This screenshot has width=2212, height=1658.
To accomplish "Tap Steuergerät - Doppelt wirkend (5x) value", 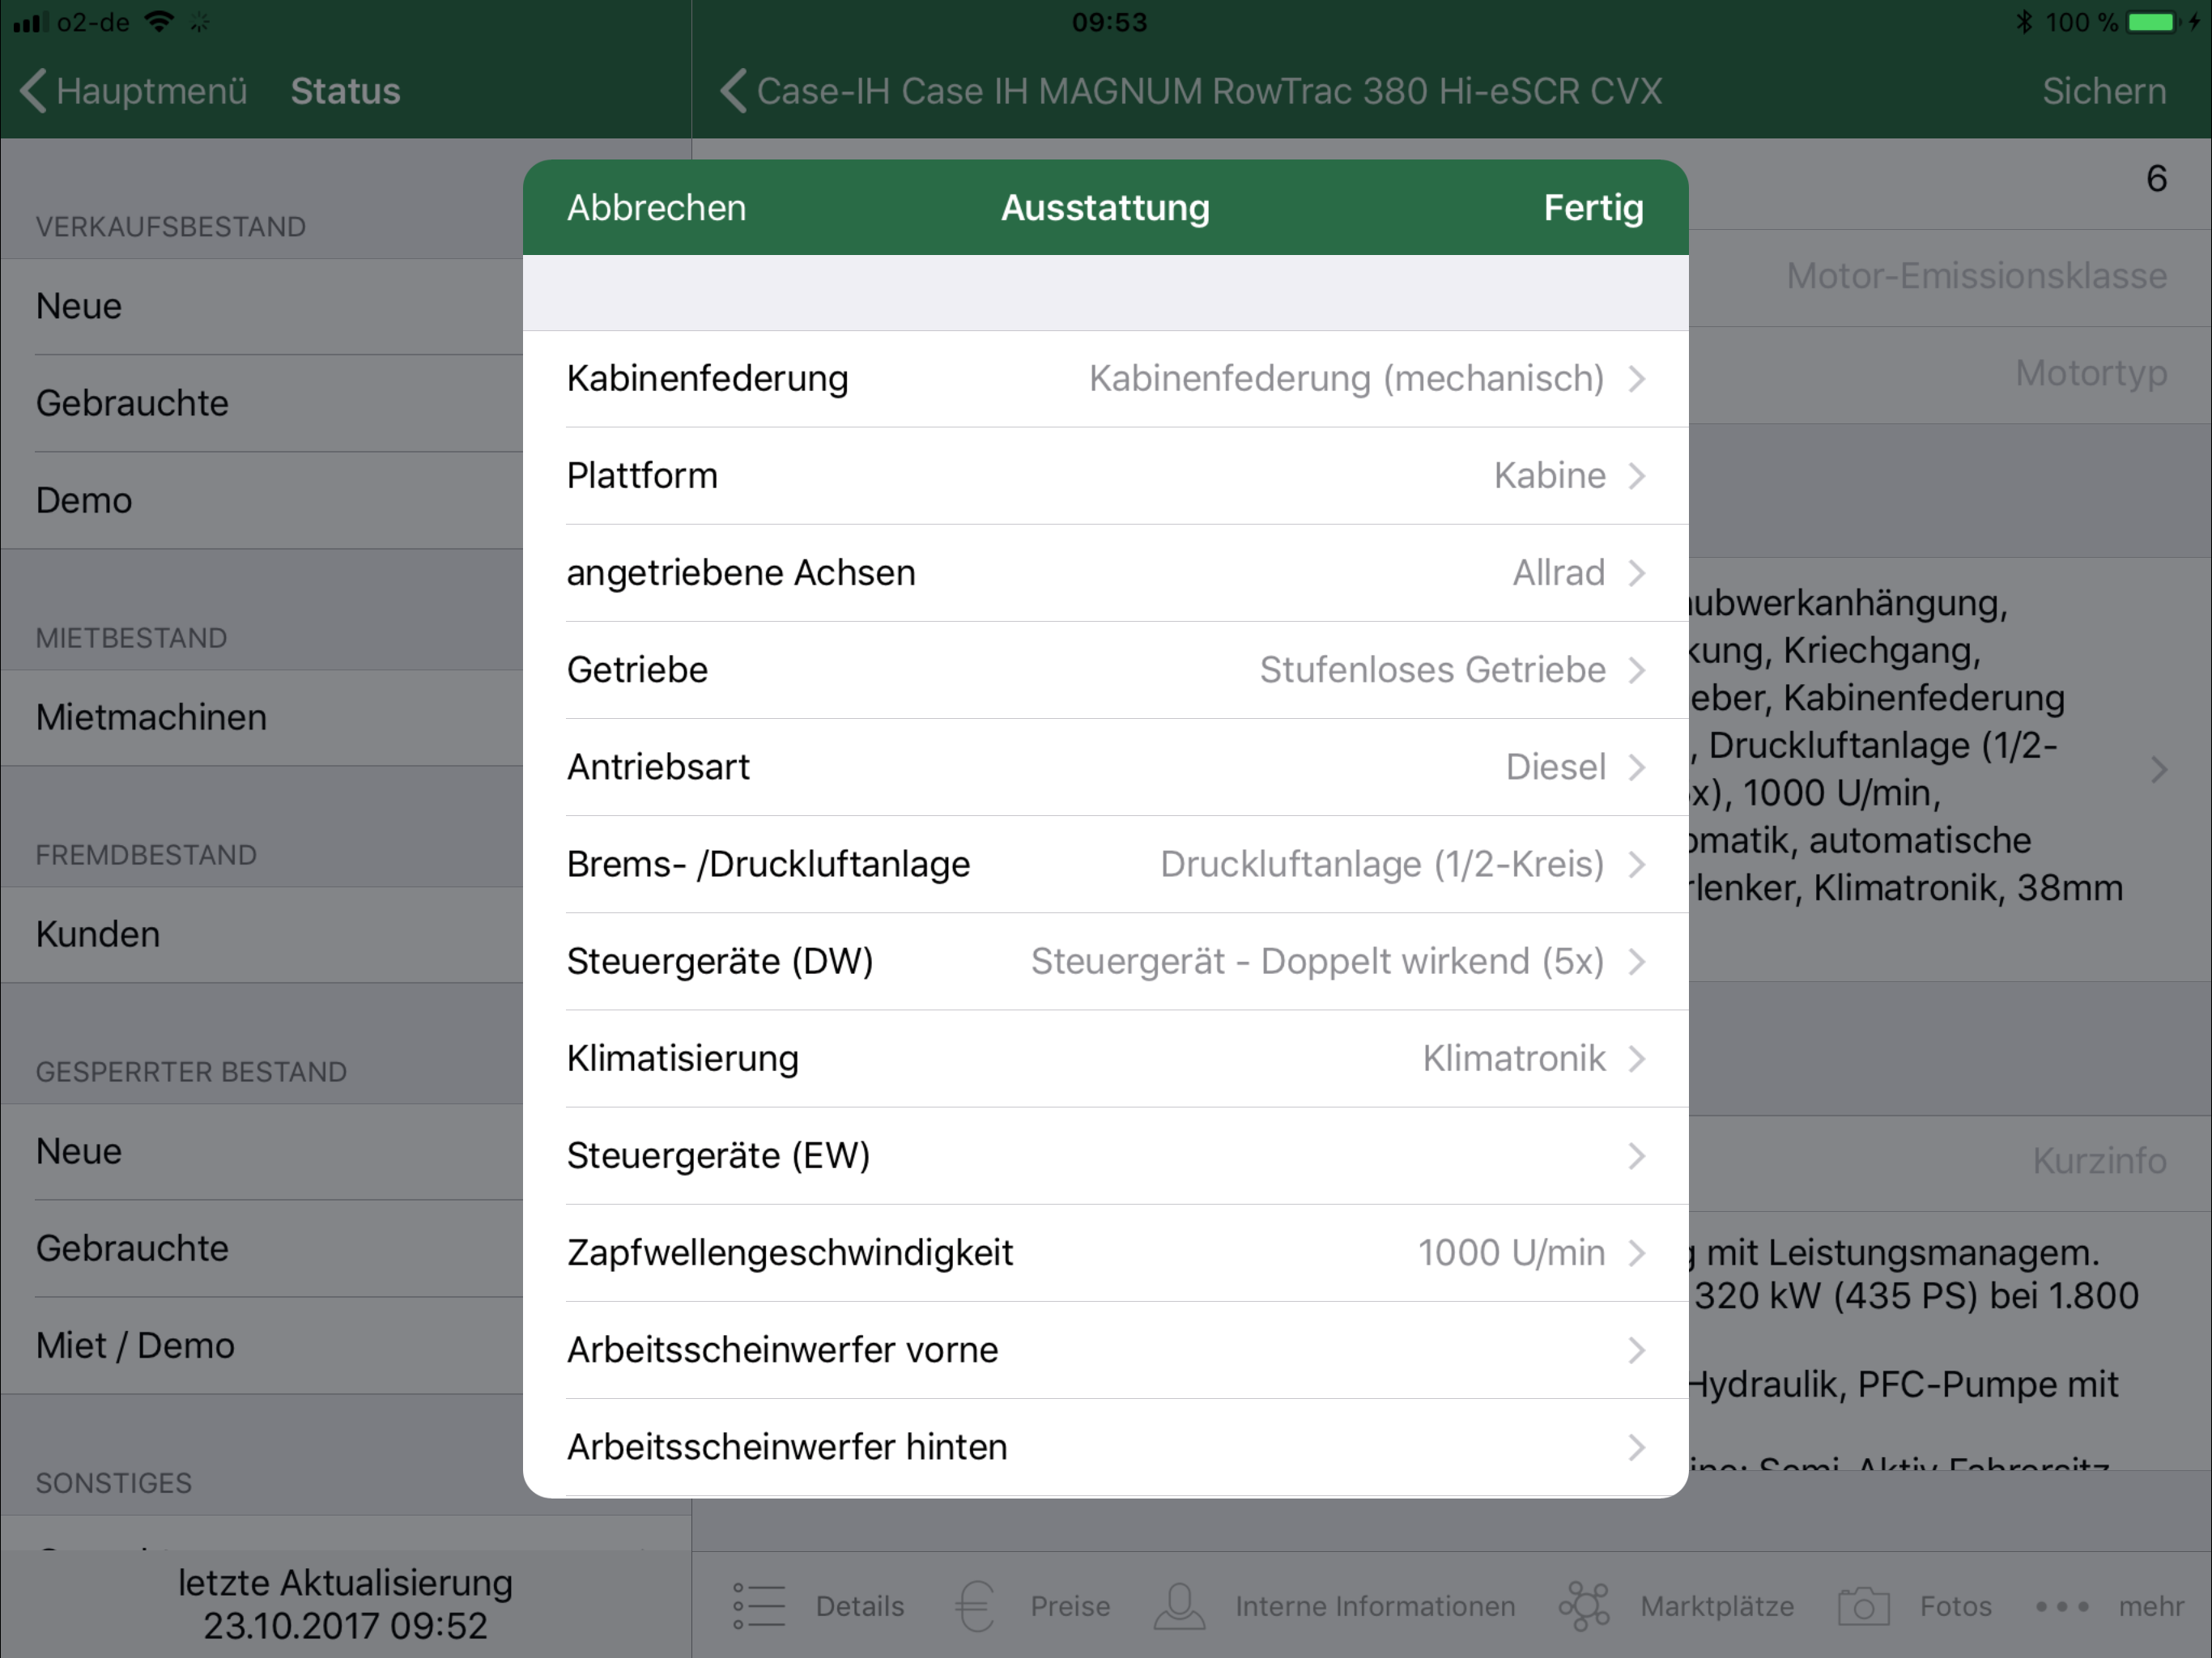I will coord(1317,961).
